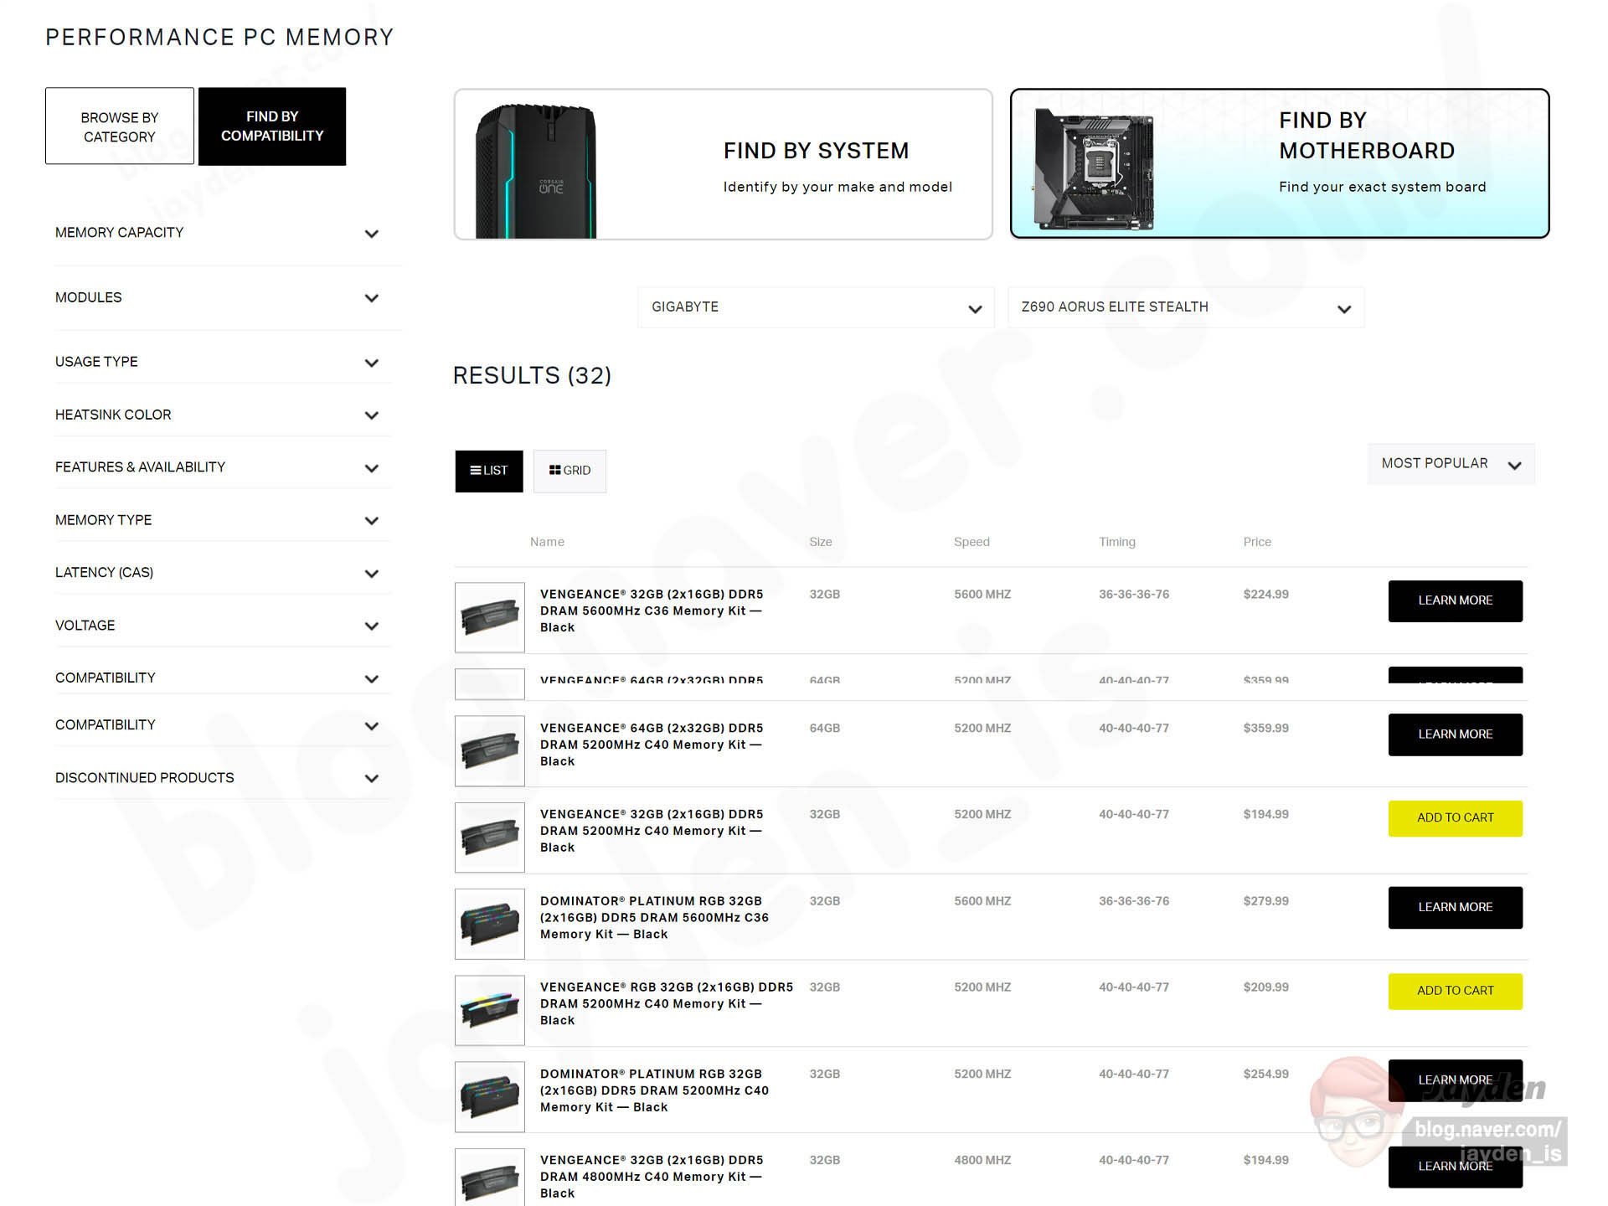This screenshot has width=1608, height=1206.
Task: Click the 4800 MHZ speed value
Action: coord(982,1160)
